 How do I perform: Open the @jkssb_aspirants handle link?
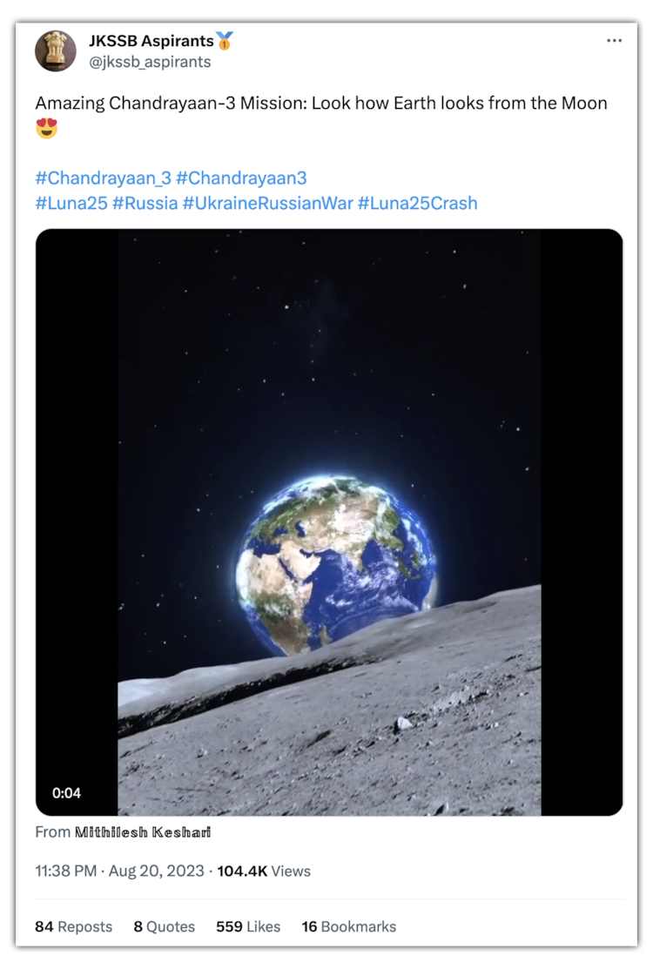tap(150, 63)
